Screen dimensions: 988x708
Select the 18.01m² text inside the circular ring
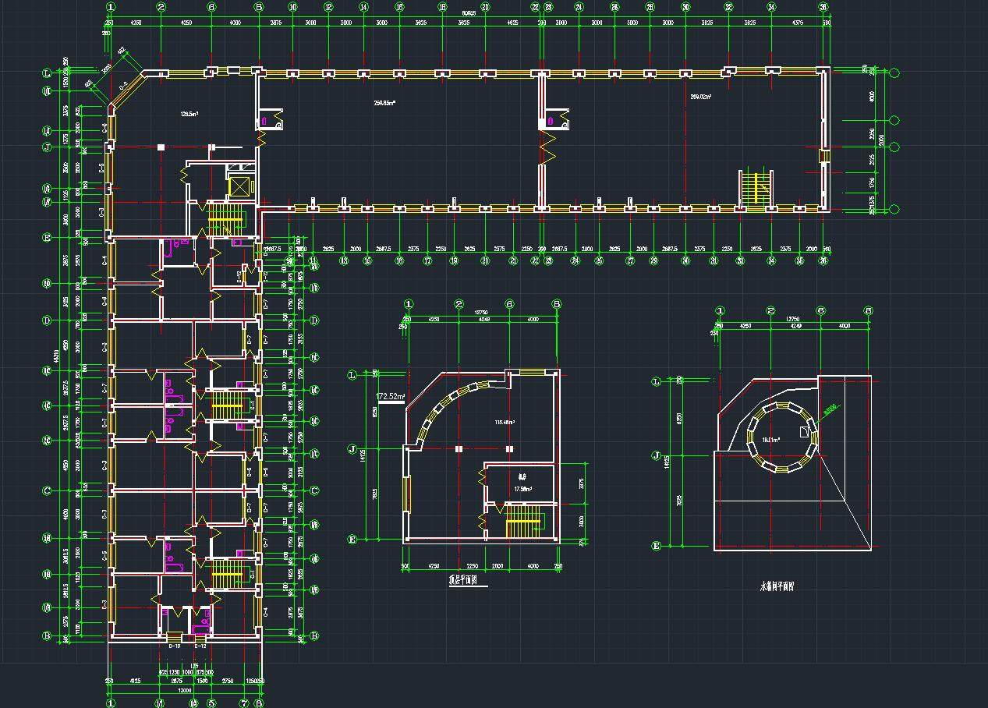coord(771,440)
